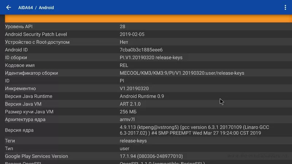Select the MECOOL/KM3 build fingerprint value
The width and height of the screenshot is (292, 164).
tap(182, 73)
